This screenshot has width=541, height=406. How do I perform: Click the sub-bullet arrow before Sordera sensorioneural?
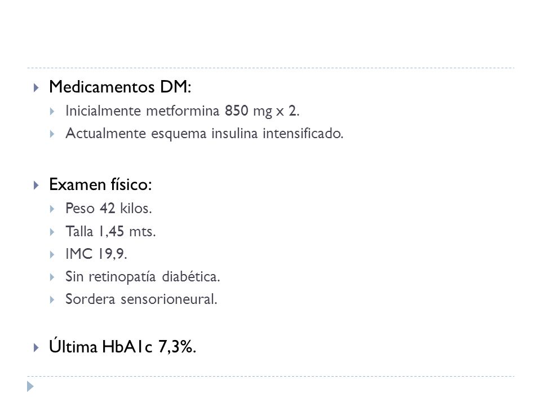point(52,299)
